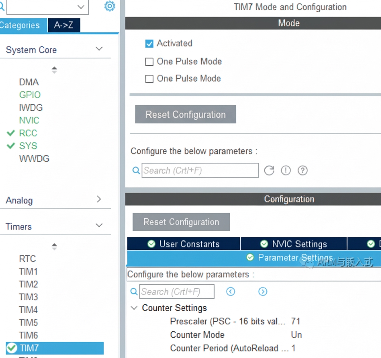Click the Timers list sort arrows icon
The height and width of the screenshot is (358, 381).
click(x=54, y=246)
